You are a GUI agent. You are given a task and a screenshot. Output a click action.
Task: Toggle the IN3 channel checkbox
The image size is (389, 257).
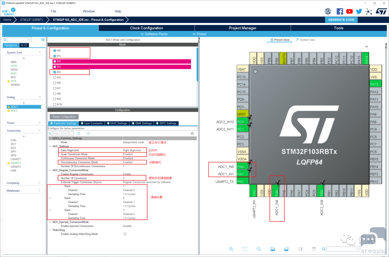(x=55, y=67)
